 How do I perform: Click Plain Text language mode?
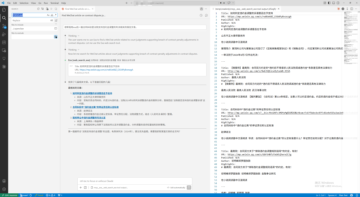coord(343,195)
